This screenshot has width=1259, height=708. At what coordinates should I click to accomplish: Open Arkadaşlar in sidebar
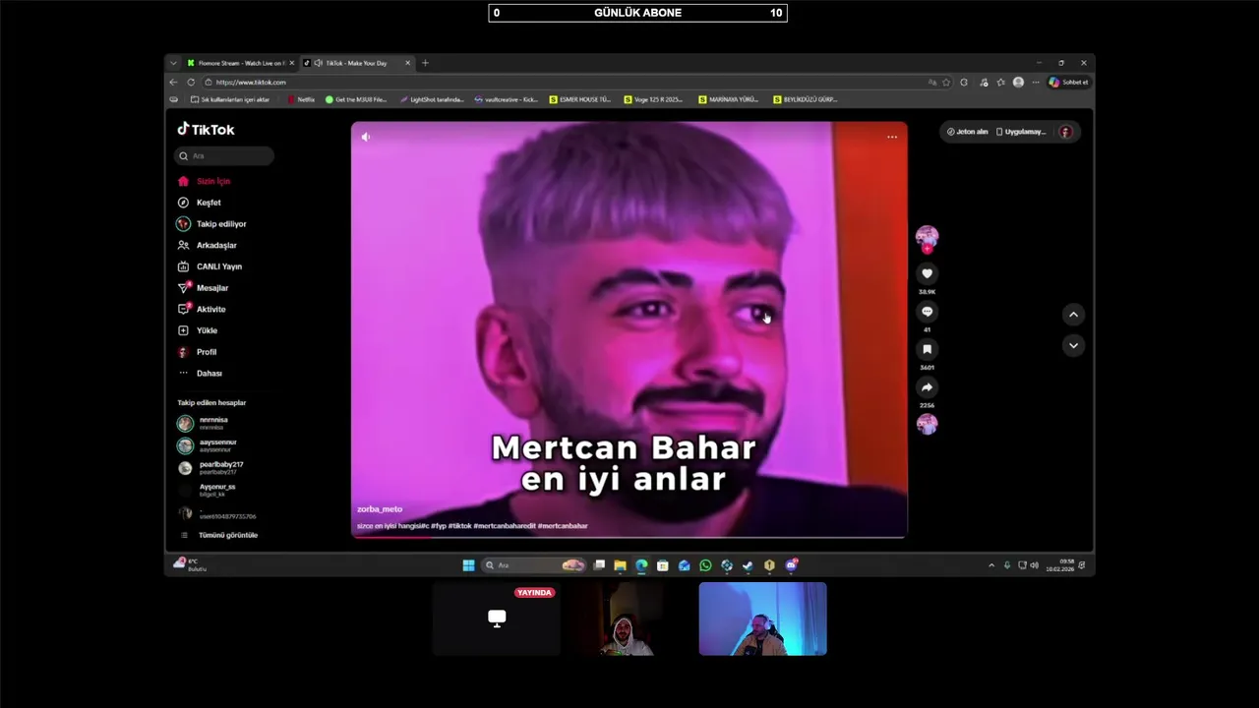[208, 245]
